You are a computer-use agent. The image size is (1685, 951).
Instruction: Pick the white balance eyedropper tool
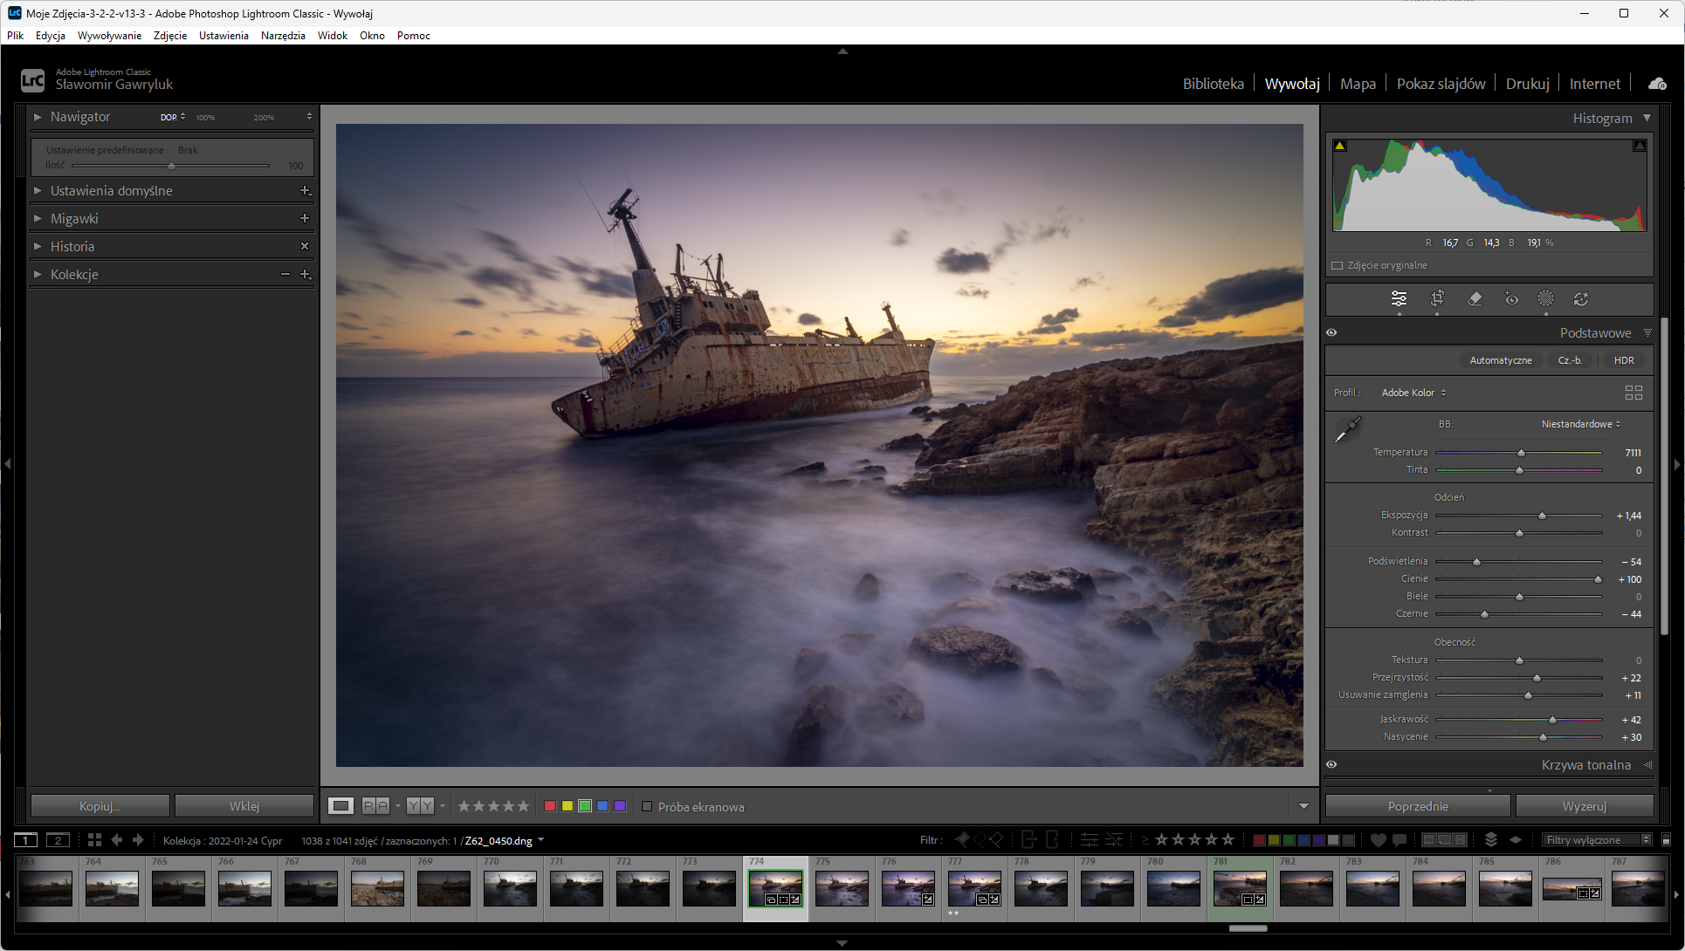point(1348,429)
